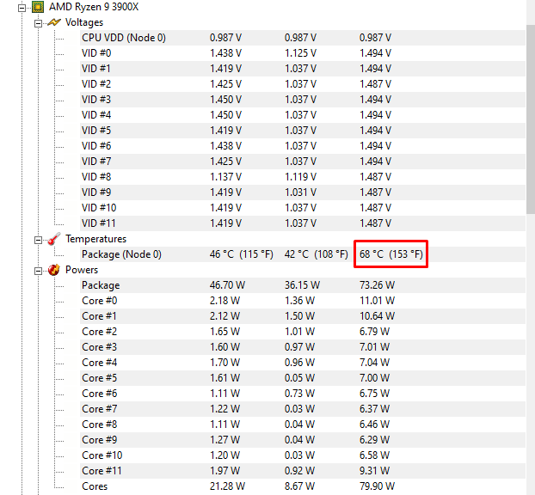Select the VID #9 row label
535x495 pixels.
point(96,192)
